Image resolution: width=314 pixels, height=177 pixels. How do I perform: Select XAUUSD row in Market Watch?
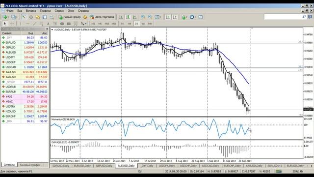point(25,72)
